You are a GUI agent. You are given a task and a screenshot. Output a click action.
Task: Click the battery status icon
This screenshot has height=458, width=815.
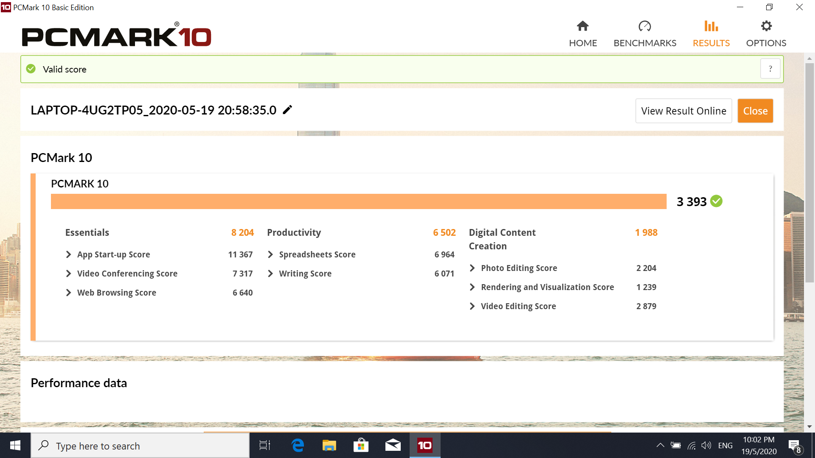coord(676,445)
